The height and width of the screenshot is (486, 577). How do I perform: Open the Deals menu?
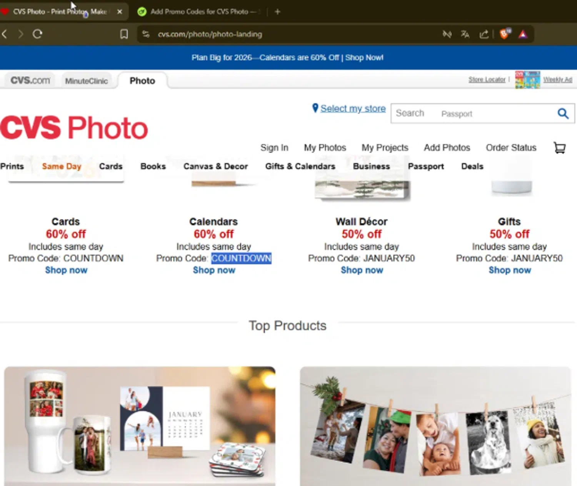(x=472, y=166)
